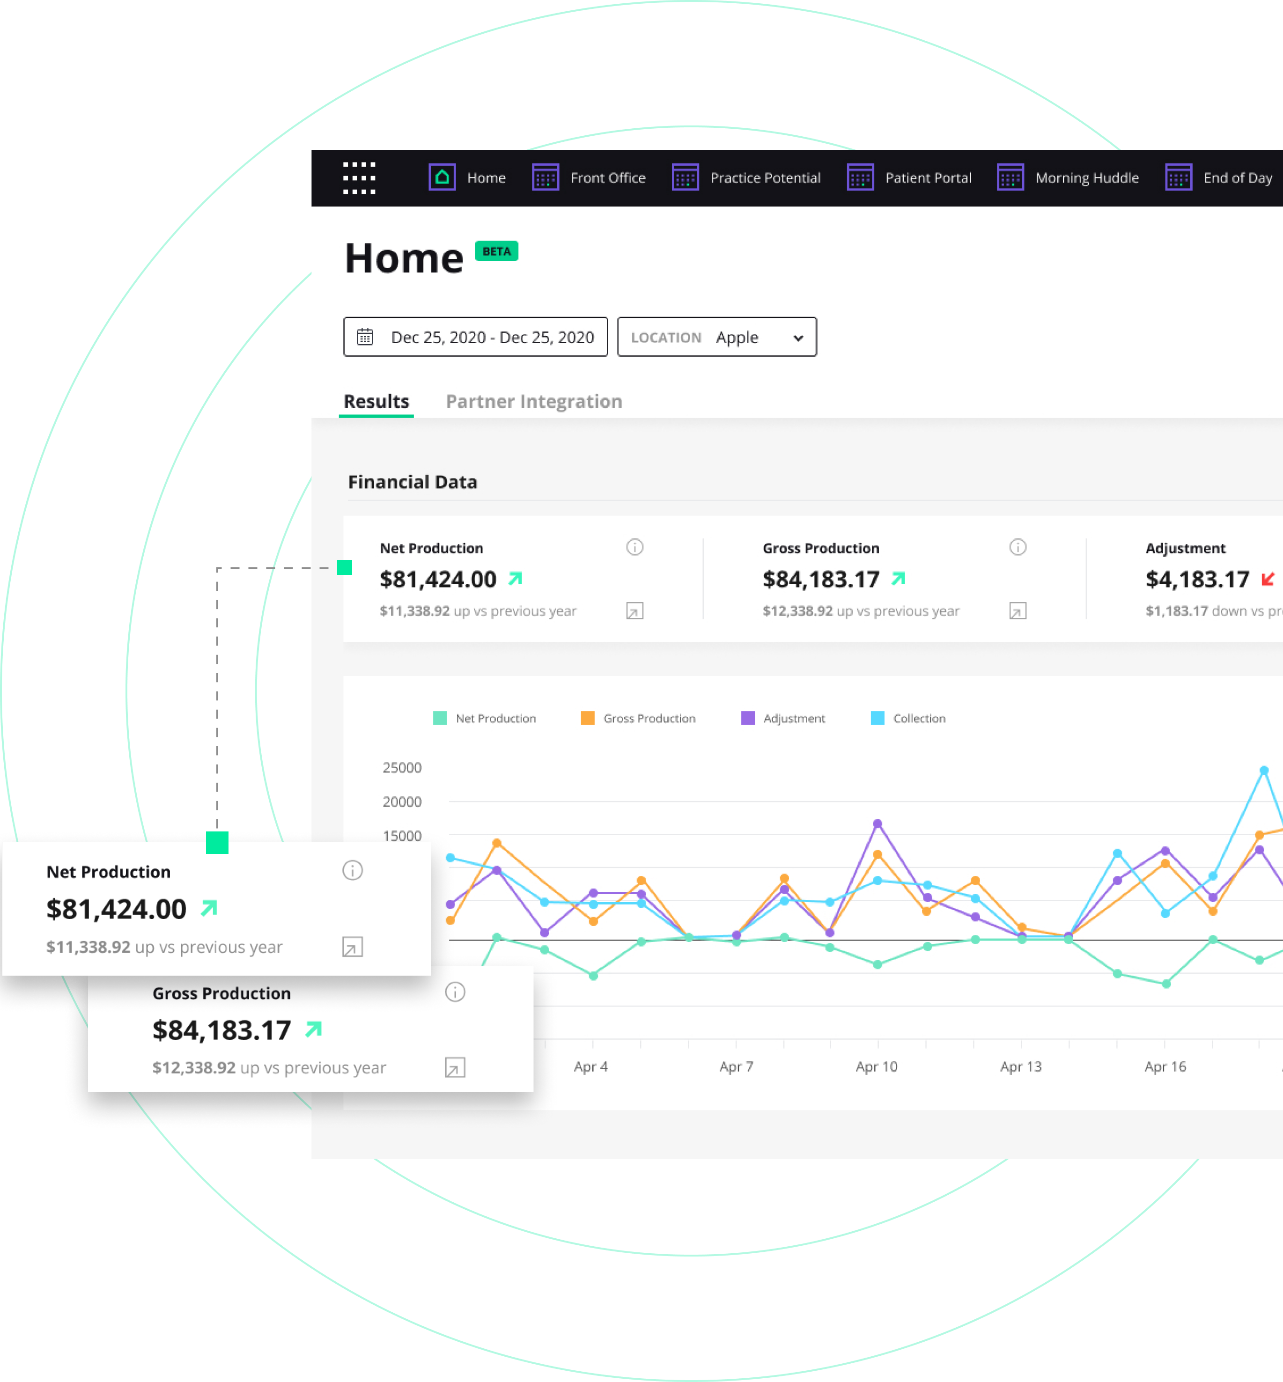Viewport: 1283px width, 1382px height.
Task: Click the Patient Portal nav icon
Action: click(860, 178)
